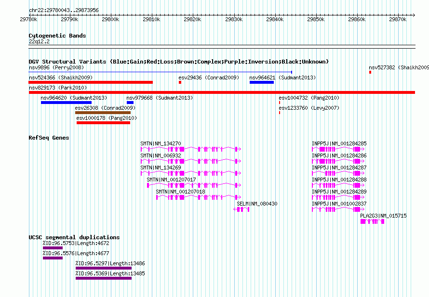The height and width of the screenshot is (297, 429).
Task: Open the INPP5J|NM_001284285 transcript label
Action: pyautogui.click(x=339, y=143)
